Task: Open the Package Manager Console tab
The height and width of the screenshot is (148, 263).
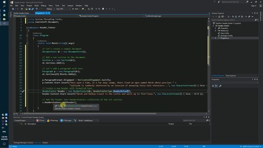Action: pyautogui.click(x=23, y=143)
